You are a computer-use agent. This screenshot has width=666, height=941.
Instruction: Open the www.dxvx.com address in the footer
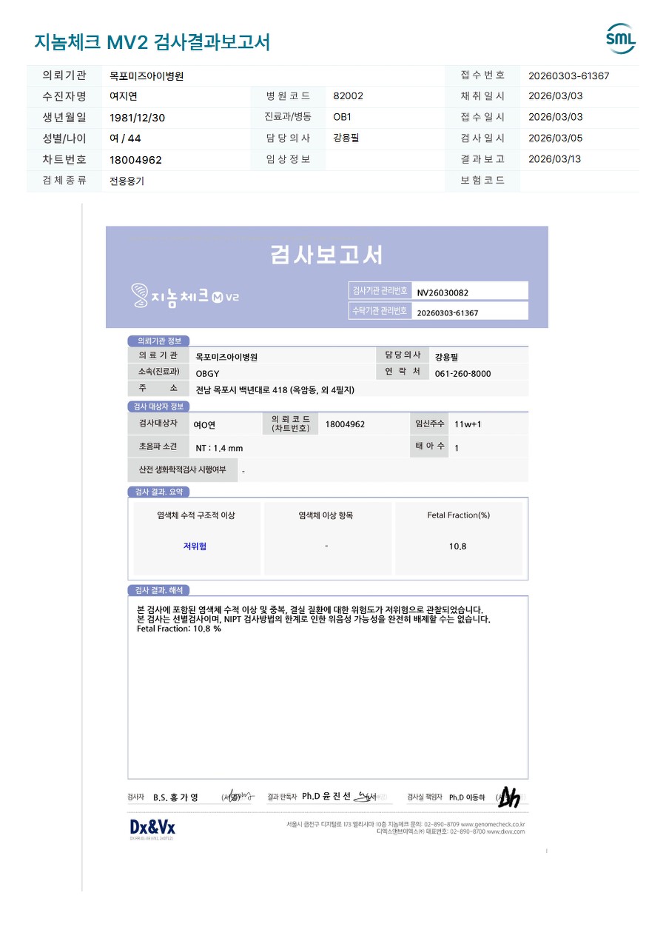[x=506, y=831]
